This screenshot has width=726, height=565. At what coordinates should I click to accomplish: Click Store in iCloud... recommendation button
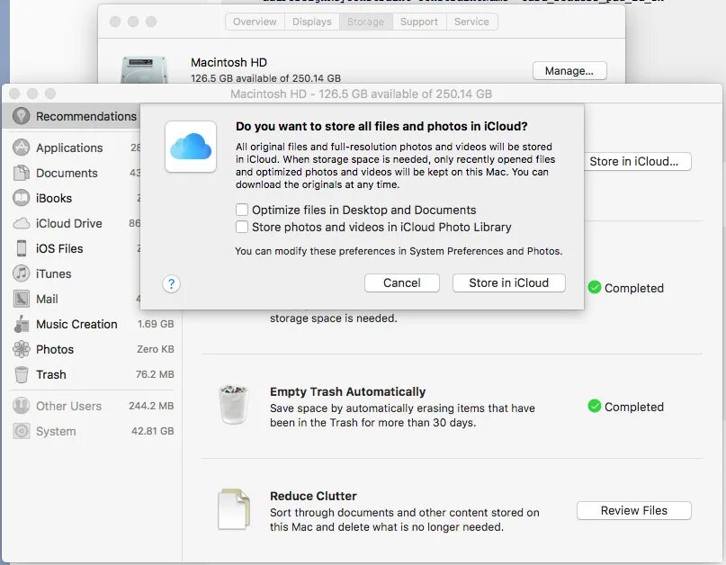point(637,161)
